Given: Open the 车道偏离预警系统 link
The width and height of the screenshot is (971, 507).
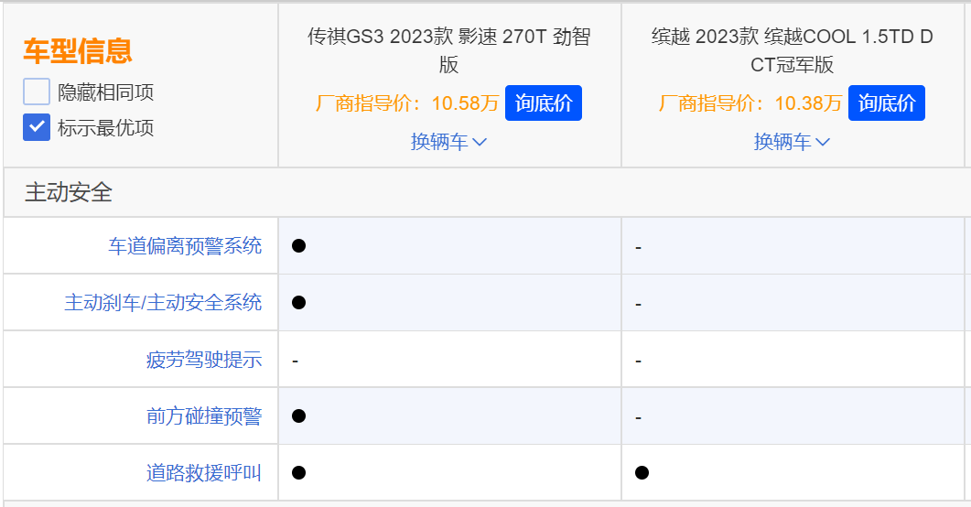Looking at the screenshot, I should (185, 246).
